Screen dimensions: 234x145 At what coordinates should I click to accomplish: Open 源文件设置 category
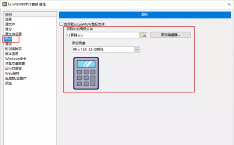pyautogui.click(x=13, y=34)
